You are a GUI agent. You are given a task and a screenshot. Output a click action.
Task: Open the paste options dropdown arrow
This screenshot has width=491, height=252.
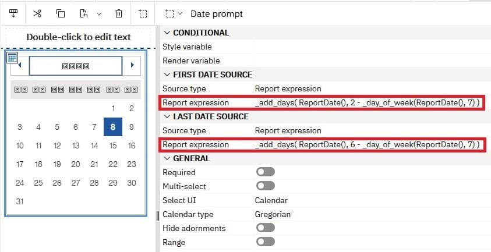(98, 13)
